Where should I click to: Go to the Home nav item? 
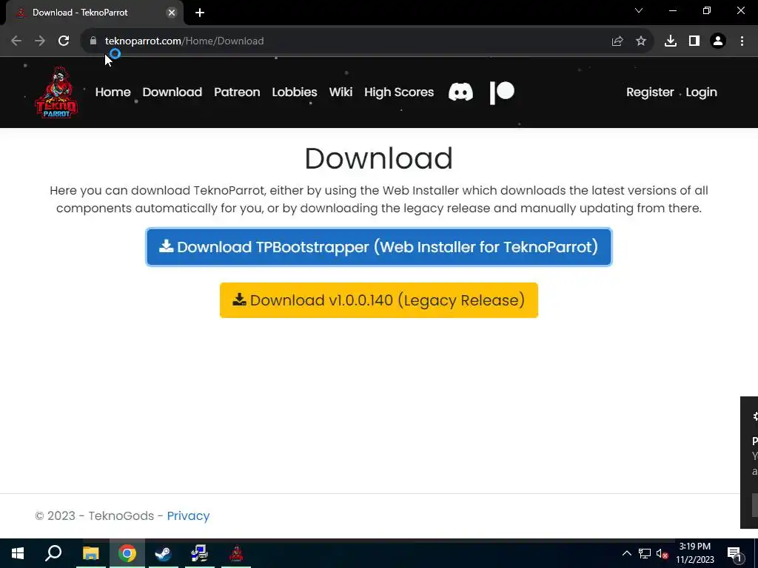coord(113,92)
